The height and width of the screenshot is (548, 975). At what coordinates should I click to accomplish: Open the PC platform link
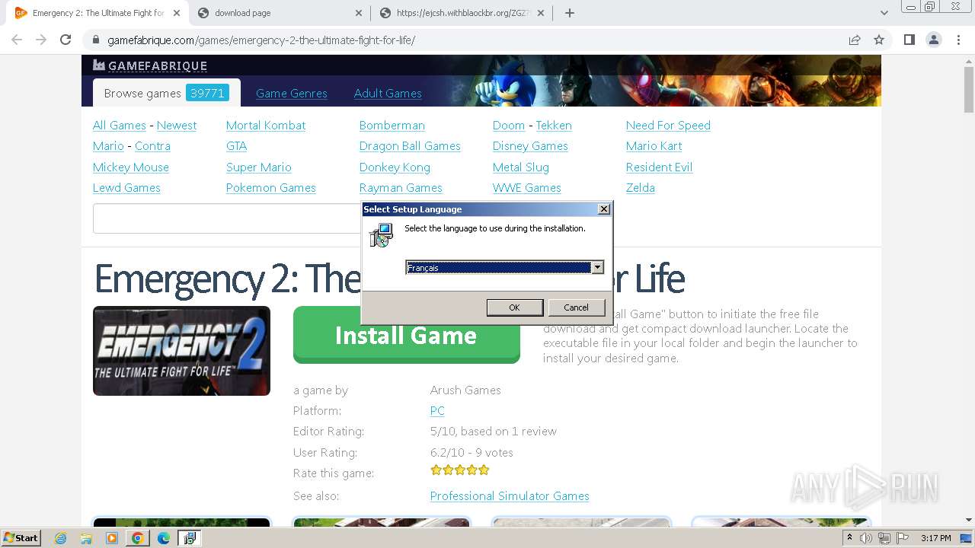tap(437, 410)
